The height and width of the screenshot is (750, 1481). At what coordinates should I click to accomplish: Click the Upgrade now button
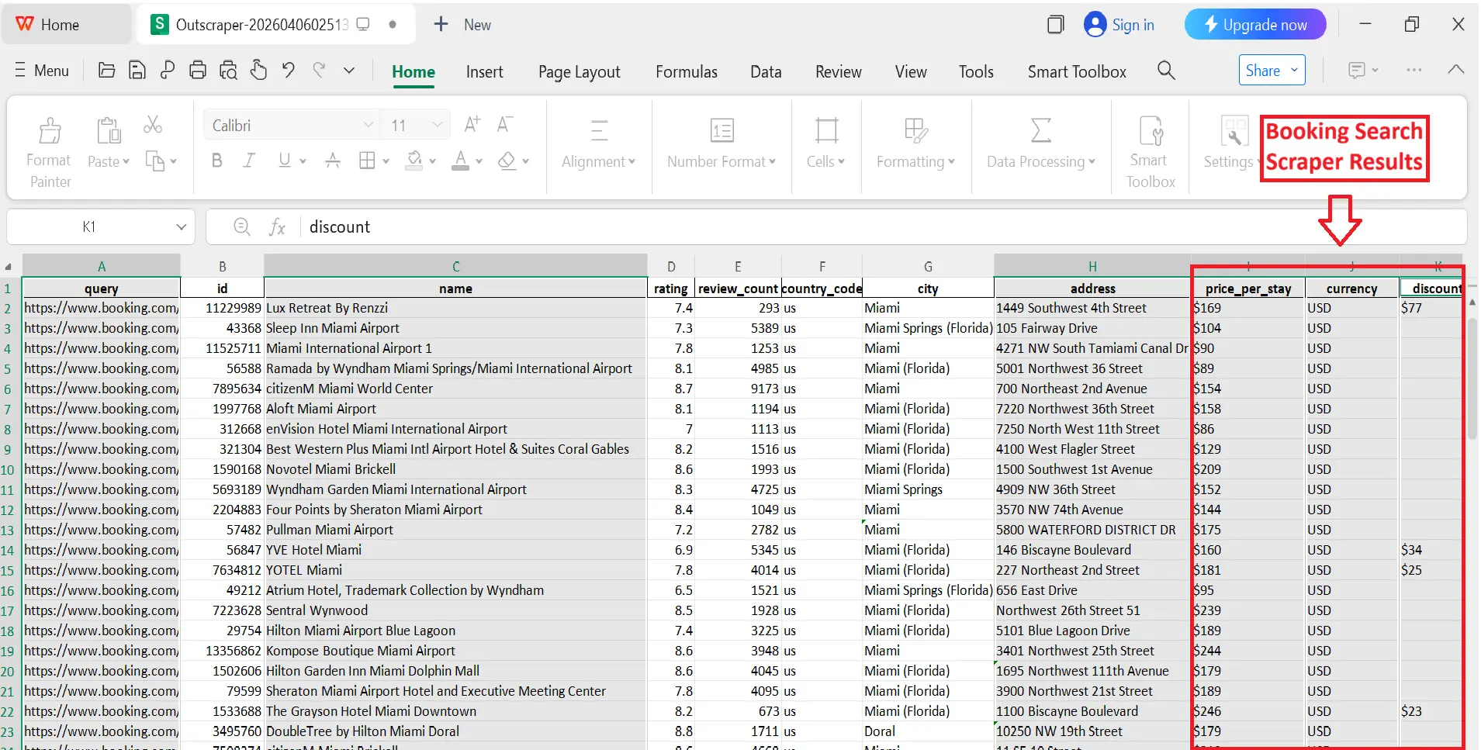1254,25
